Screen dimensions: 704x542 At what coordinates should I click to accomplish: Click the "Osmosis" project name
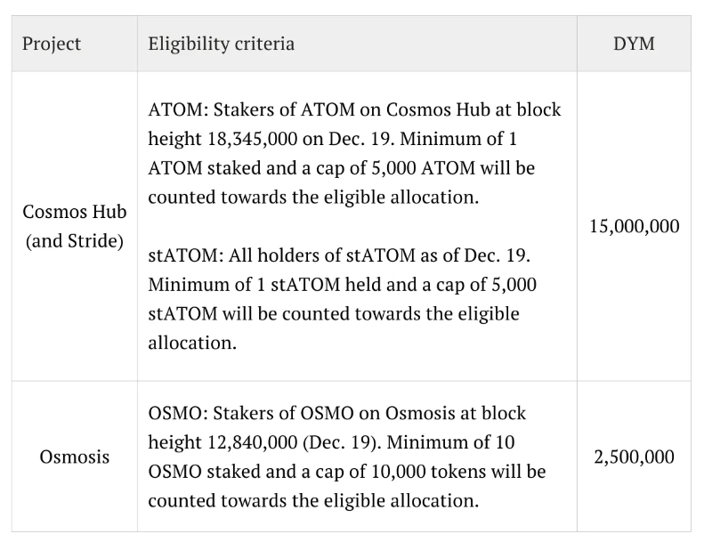pyautogui.click(x=75, y=457)
